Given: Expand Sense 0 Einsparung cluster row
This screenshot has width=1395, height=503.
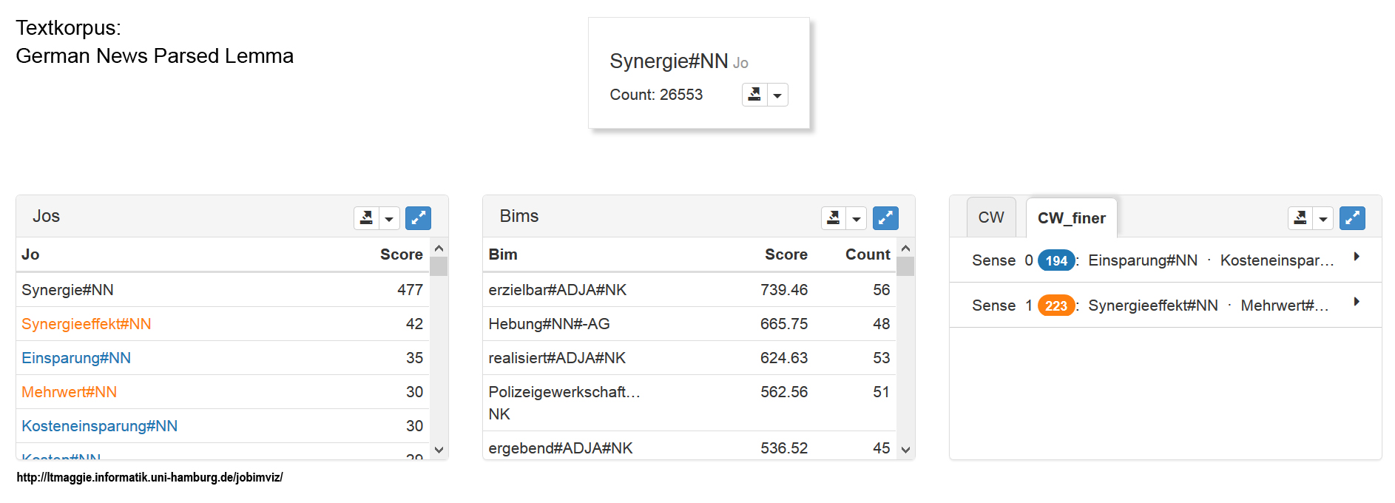Looking at the screenshot, I should click(x=1356, y=257).
